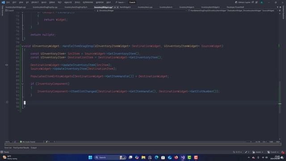The image size is (286, 161).
Task: Switch to InventoryItemWidget.cpp tab
Action: point(16,7)
